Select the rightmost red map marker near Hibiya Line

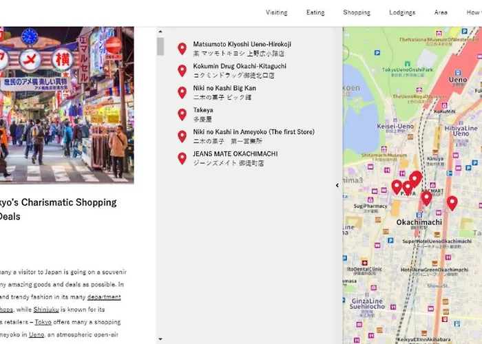coord(452,203)
